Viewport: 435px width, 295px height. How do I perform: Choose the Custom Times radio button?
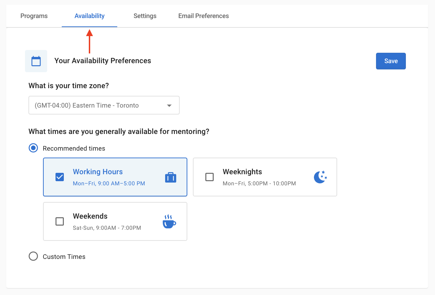pos(33,256)
